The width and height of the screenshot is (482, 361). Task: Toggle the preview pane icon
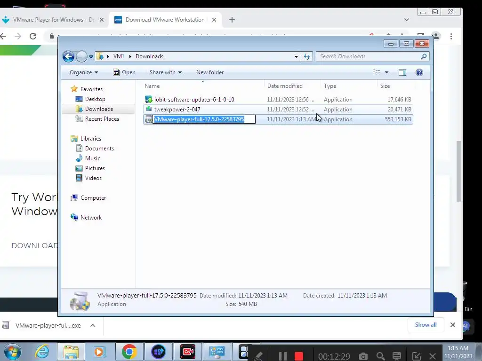tap(402, 72)
